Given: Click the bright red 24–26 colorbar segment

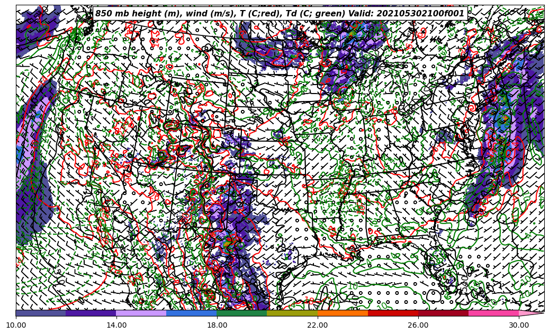Looking at the screenshot, I should click(393, 313).
